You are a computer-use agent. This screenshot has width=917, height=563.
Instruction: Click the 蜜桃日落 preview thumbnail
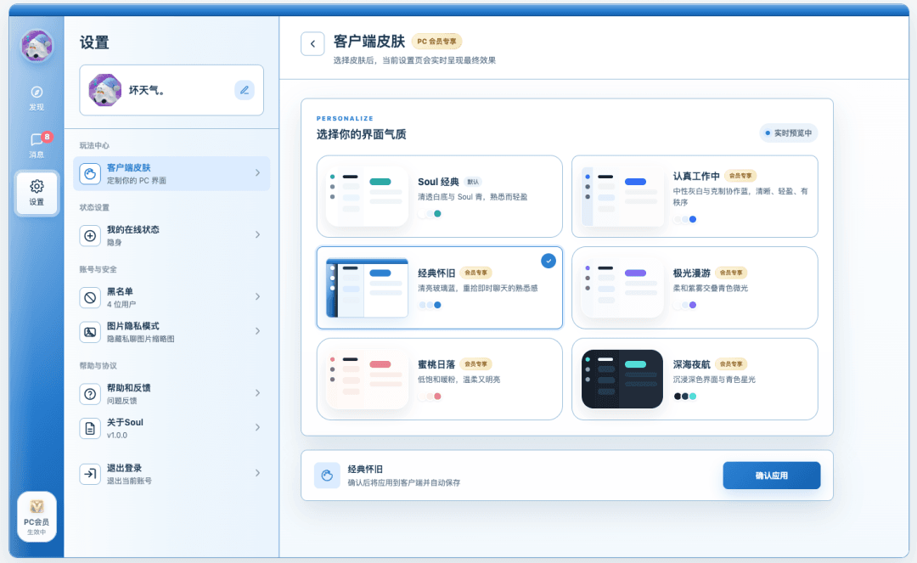pyautogui.click(x=368, y=379)
